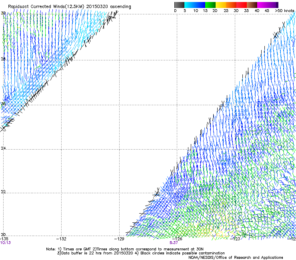
Task: Click the gray 0-5 knots color swatch
Action: pos(179,5)
